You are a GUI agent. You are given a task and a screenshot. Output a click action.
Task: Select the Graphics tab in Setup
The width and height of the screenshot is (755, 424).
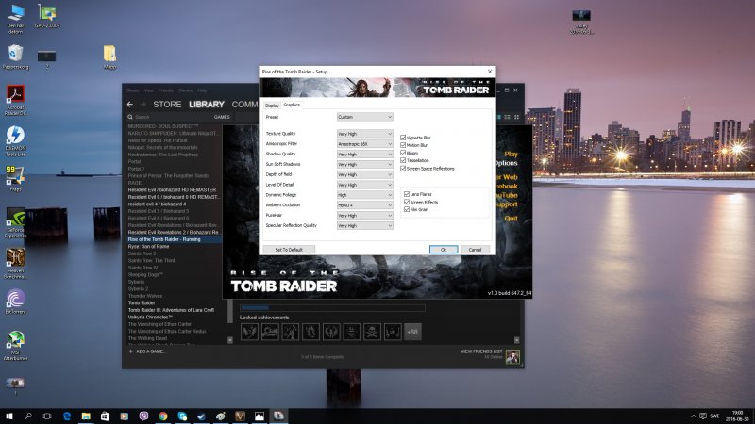tap(292, 105)
